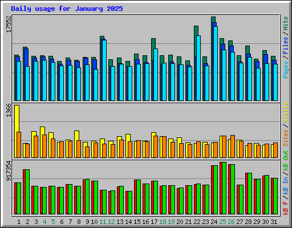
Task: Click day 26 on the x-axis
Action: tap(231, 222)
